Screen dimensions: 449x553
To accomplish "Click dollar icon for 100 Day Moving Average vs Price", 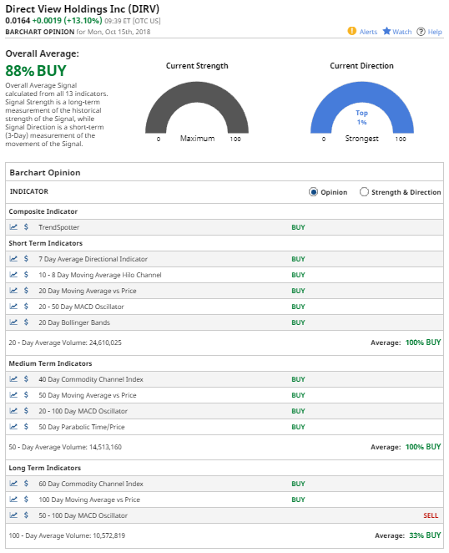I will pyautogui.click(x=26, y=499).
